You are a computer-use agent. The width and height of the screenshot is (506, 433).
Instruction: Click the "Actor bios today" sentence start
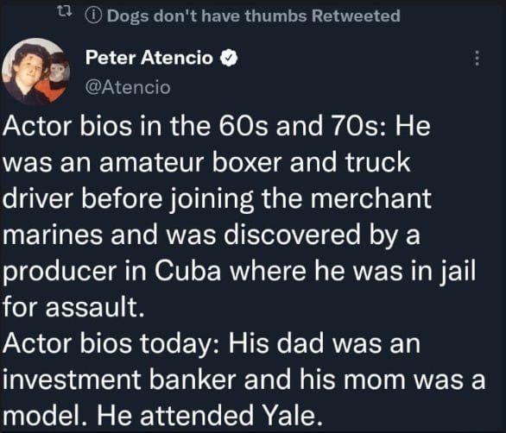pyautogui.click(x=110, y=343)
